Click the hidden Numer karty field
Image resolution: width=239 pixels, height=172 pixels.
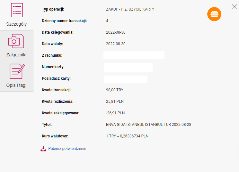coord(128,68)
